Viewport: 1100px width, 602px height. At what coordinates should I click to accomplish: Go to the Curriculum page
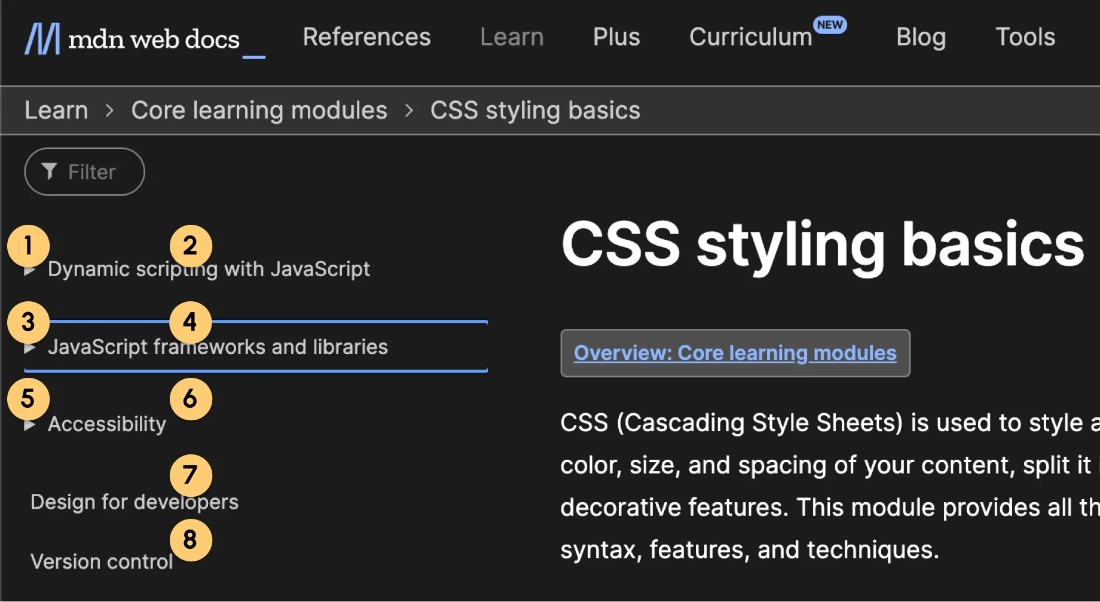(x=750, y=37)
